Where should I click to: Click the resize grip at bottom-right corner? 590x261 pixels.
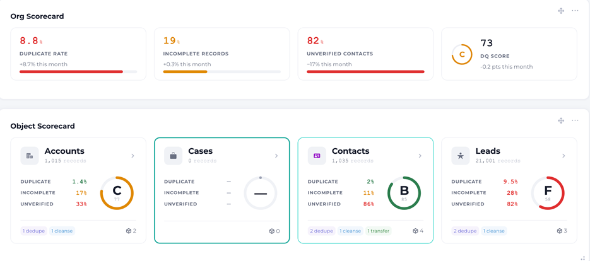pos(583,258)
